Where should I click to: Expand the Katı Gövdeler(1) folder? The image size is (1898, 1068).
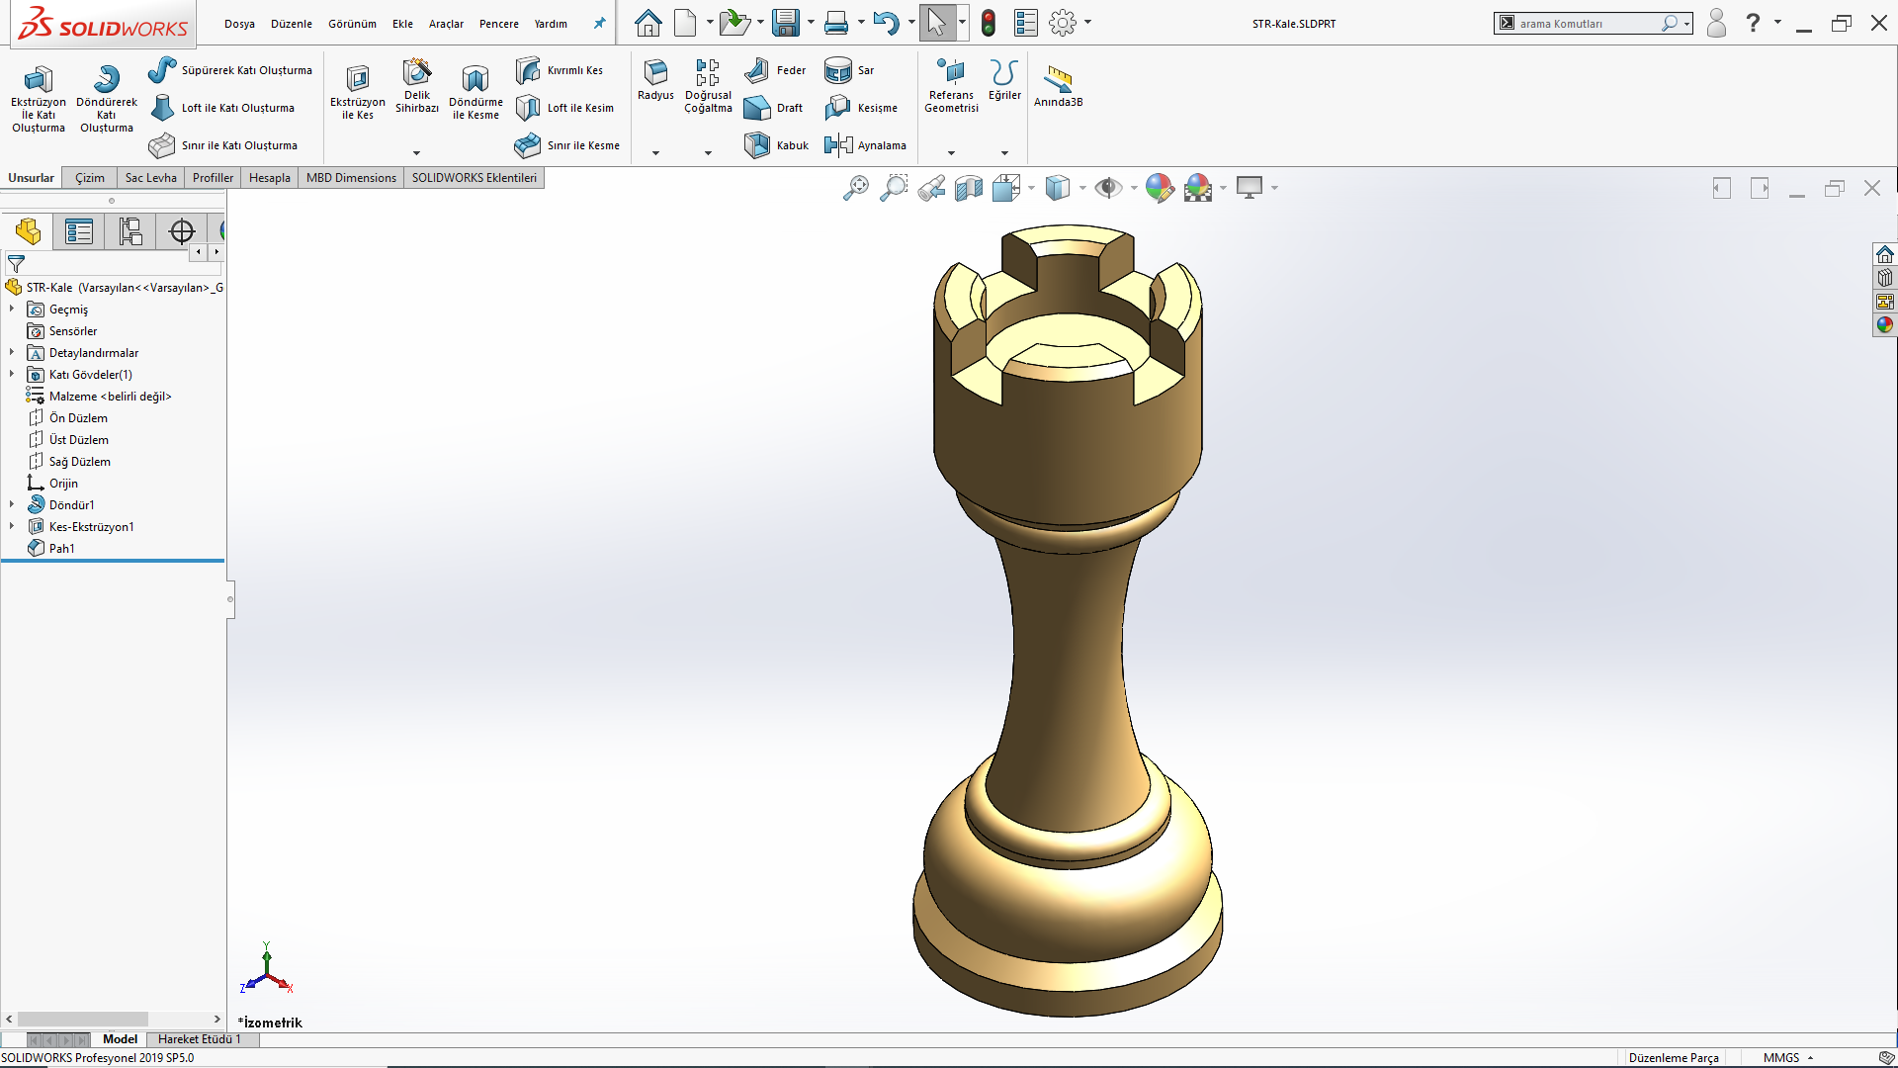pos(12,374)
